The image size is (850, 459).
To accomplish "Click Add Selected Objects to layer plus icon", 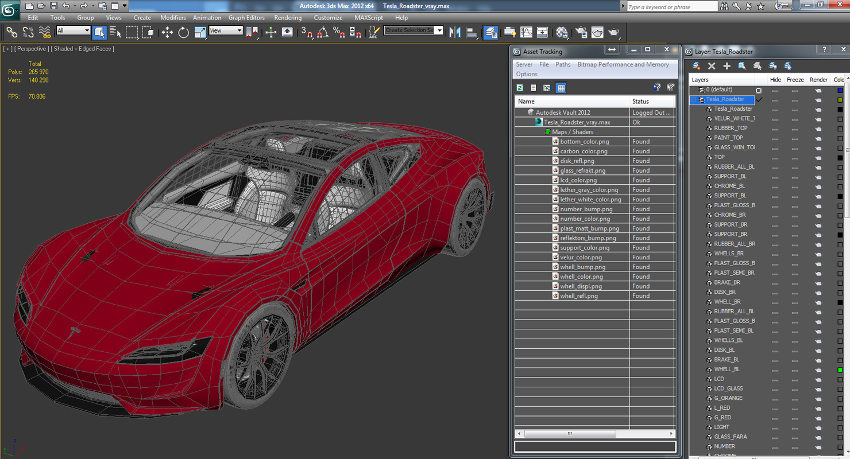I will coord(727,66).
